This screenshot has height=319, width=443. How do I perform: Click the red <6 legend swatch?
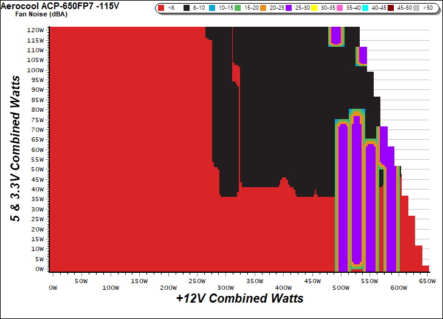(x=161, y=9)
